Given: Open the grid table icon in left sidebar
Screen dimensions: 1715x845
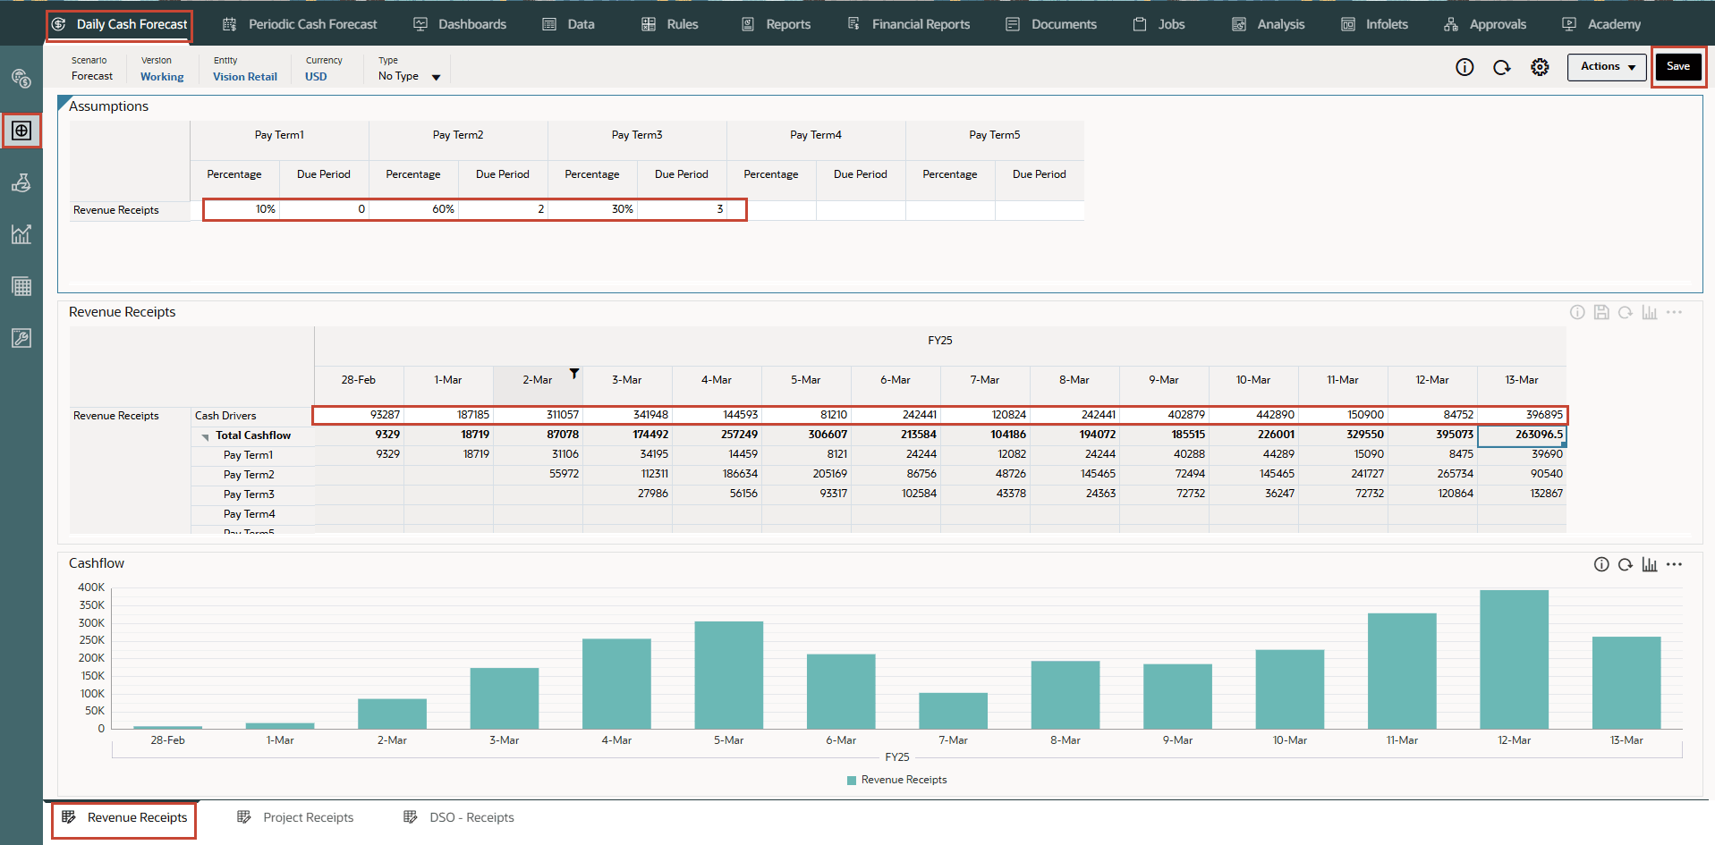Looking at the screenshot, I should pyautogui.click(x=21, y=286).
